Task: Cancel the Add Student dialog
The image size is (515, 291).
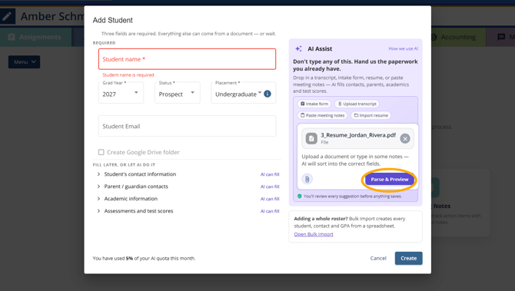Action: (378, 258)
